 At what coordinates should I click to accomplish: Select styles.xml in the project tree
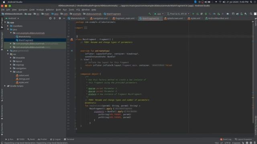(23, 82)
